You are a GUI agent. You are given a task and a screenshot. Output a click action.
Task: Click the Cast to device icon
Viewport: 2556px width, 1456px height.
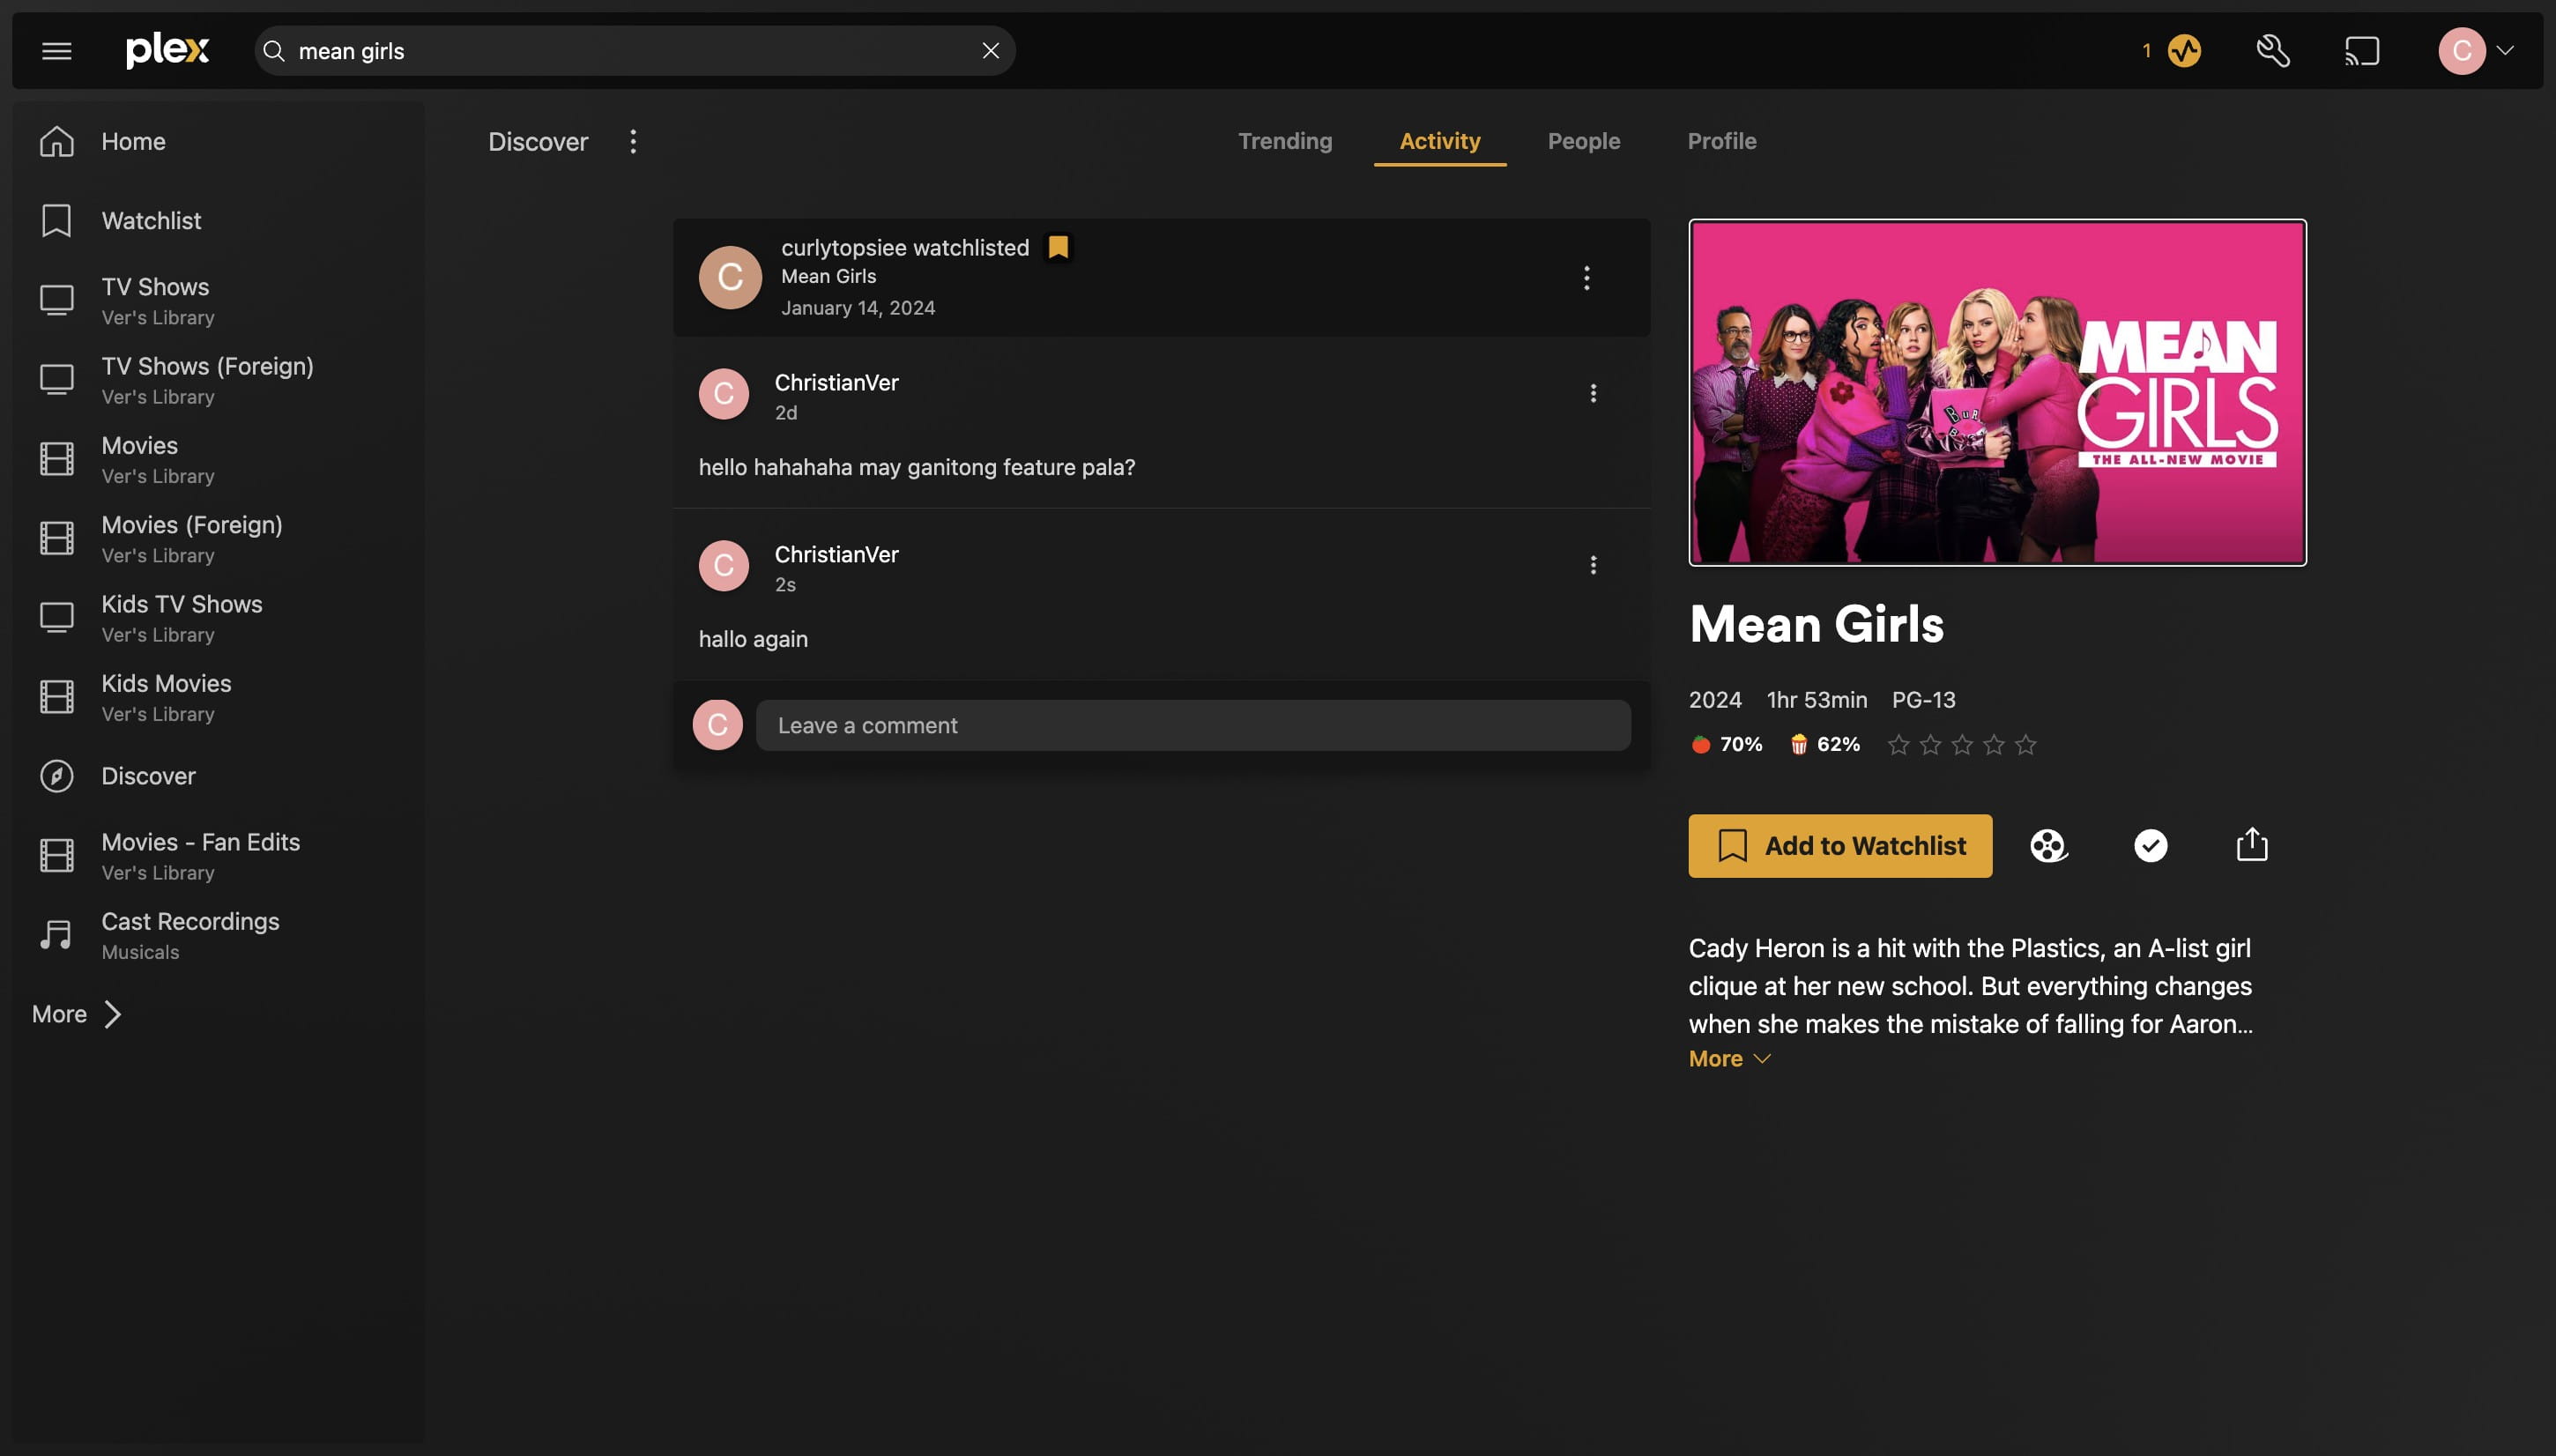click(2362, 51)
